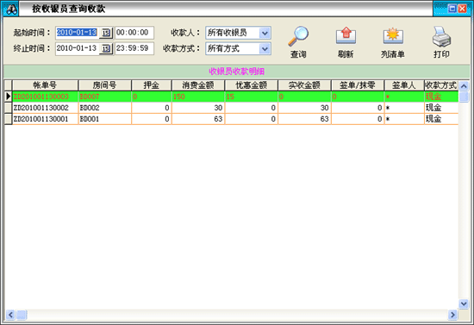Click the horizontal scrollbar thumb
The image size is (474, 325).
tap(22, 315)
